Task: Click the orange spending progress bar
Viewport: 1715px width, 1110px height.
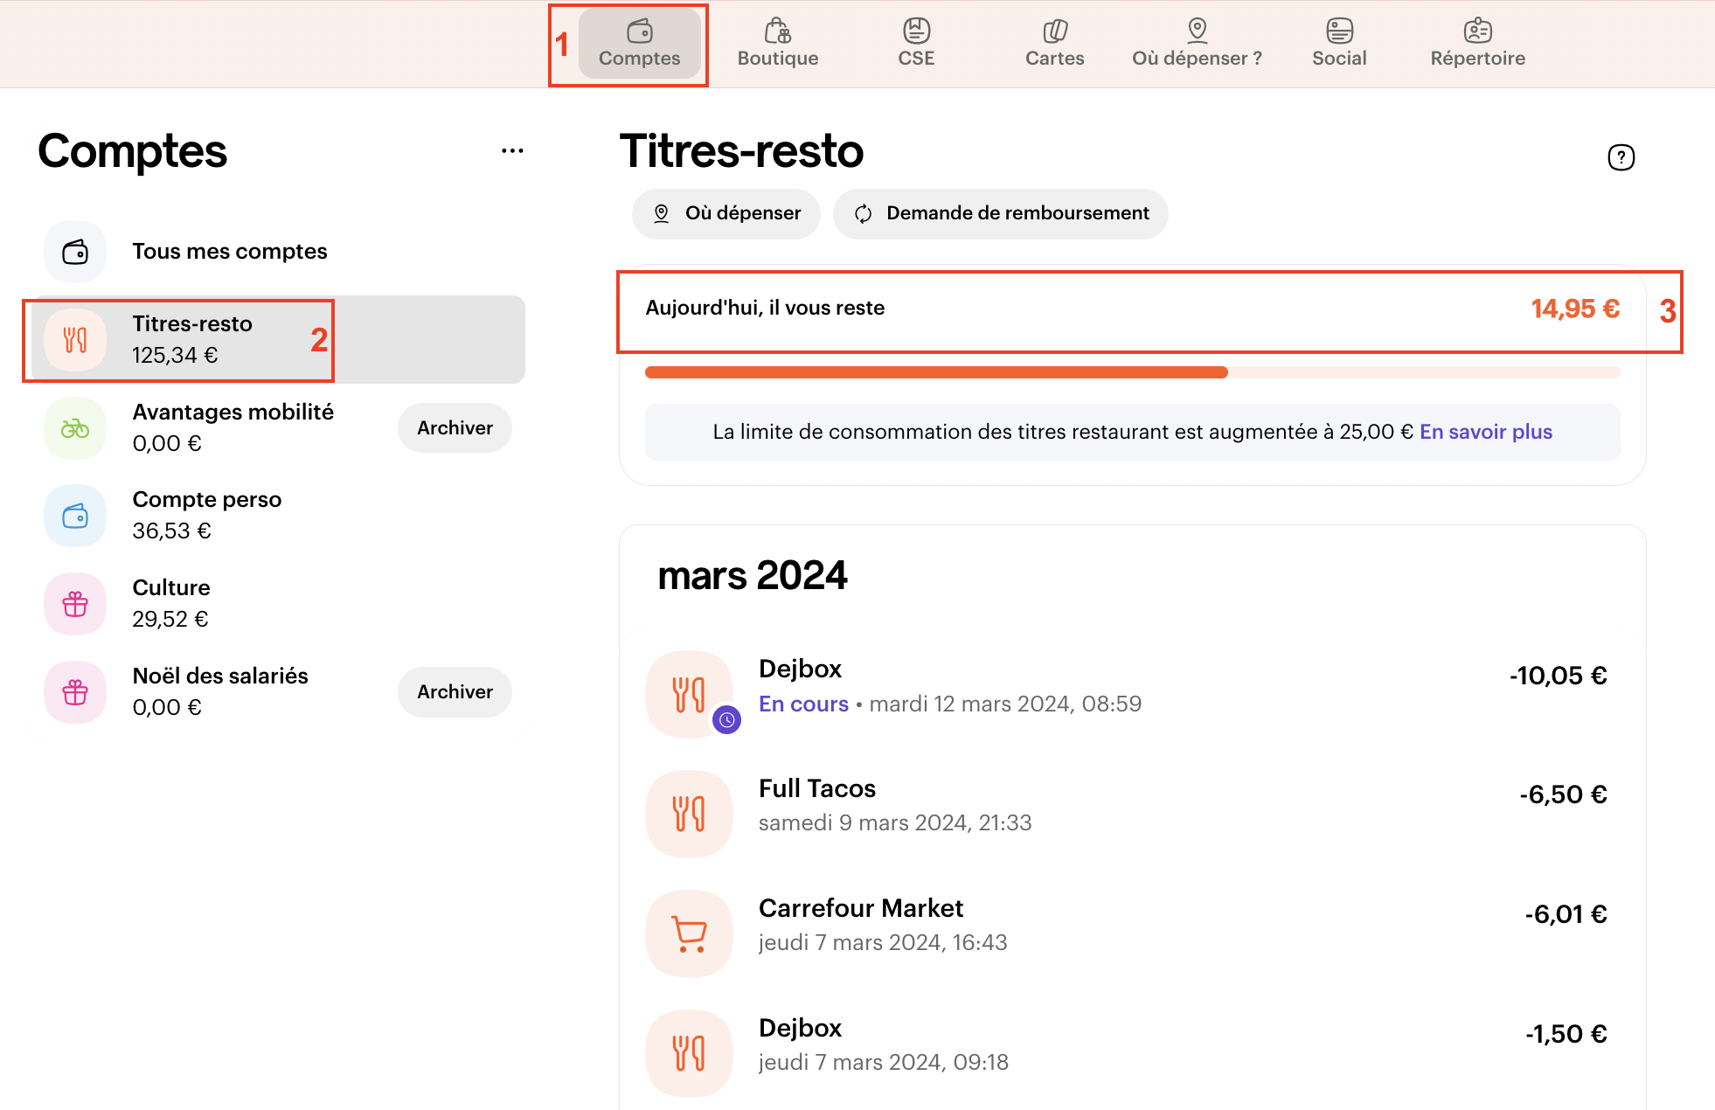Action: (935, 372)
